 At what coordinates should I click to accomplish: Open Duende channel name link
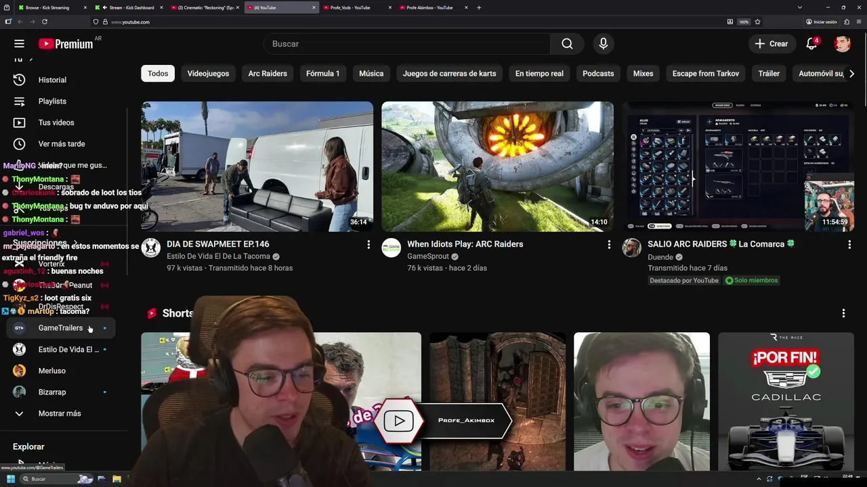660,257
